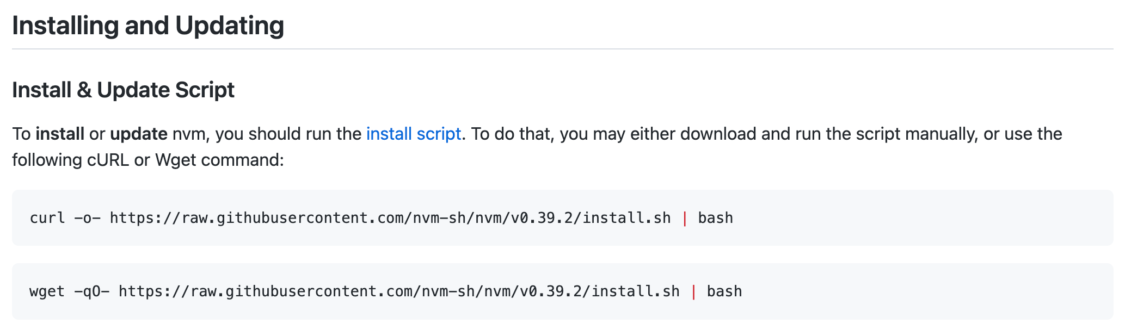Click "bash" at end of curl command
This screenshot has width=1131, height=336.
(715, 218)
